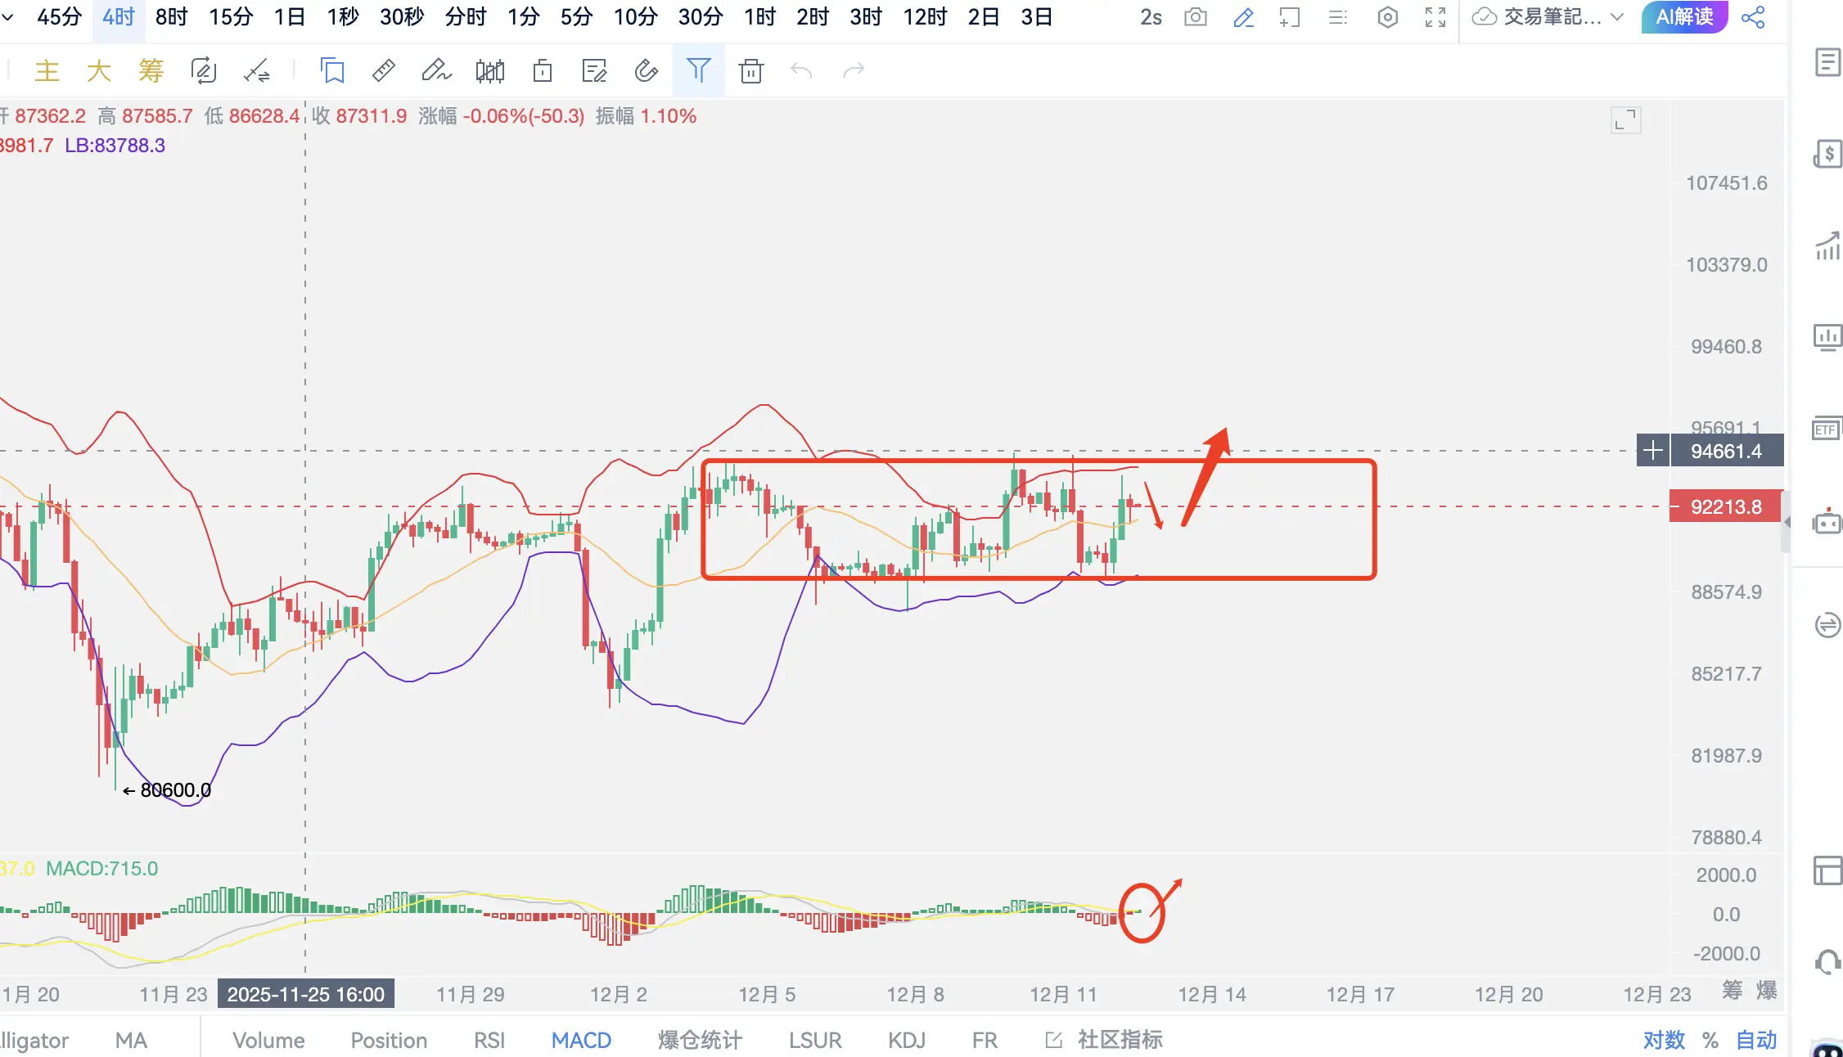Switch to the RSI indicator tab
The width and height of the screenshot is (1843, 1057).
[489, 1040]
